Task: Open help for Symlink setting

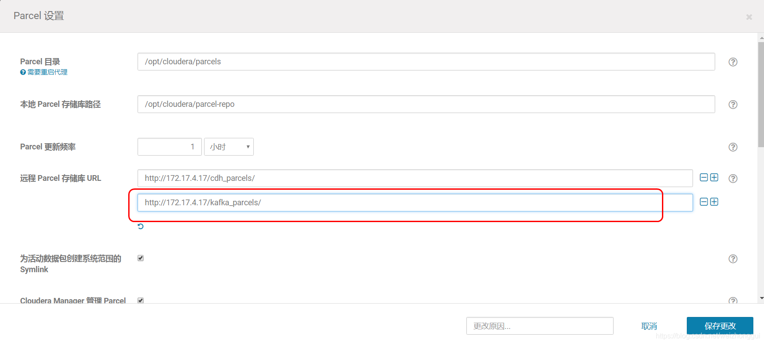Action: [x=733, y=259]
